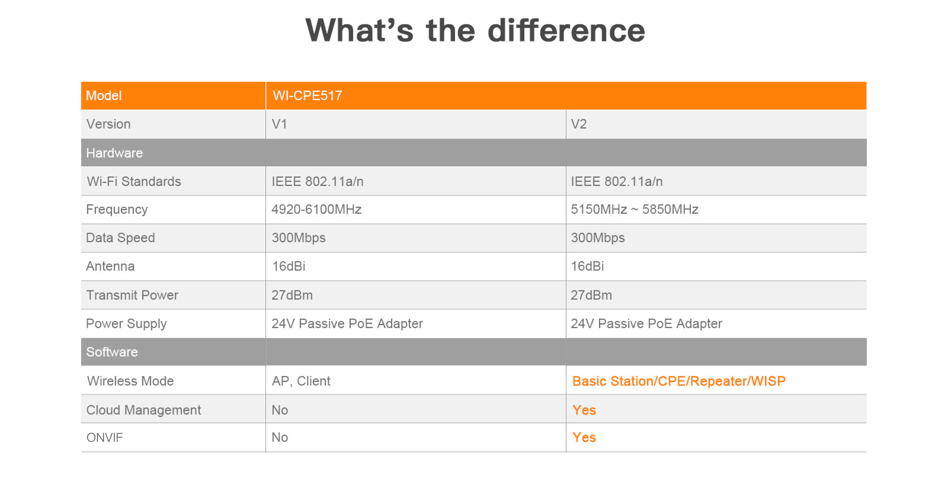Click the orange Yes for Cloud Management

tap(584, 410)
